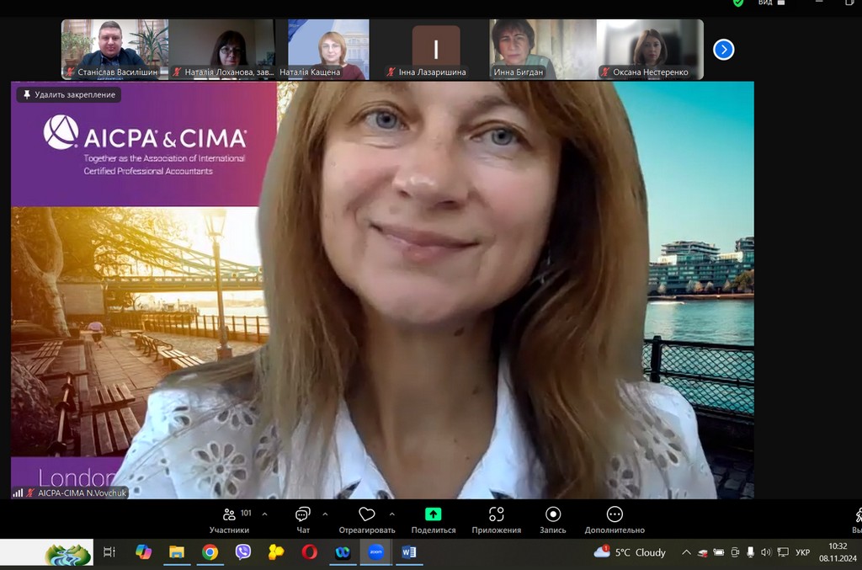Open the Дополнительно more options menu
This screenshot has width=862, height=570.
click(615, 519)
